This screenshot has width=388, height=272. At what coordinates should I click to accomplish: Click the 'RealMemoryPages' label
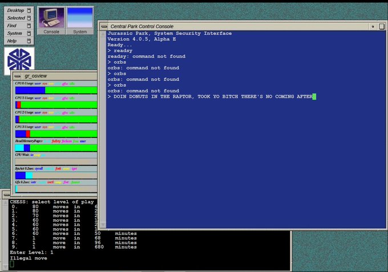29,141
